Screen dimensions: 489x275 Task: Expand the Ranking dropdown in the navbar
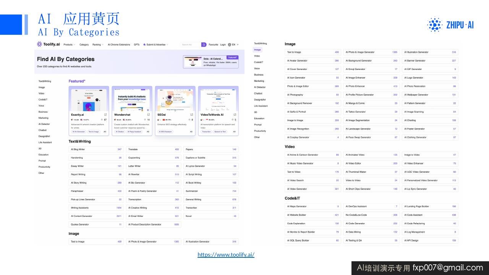click(98, 45)
